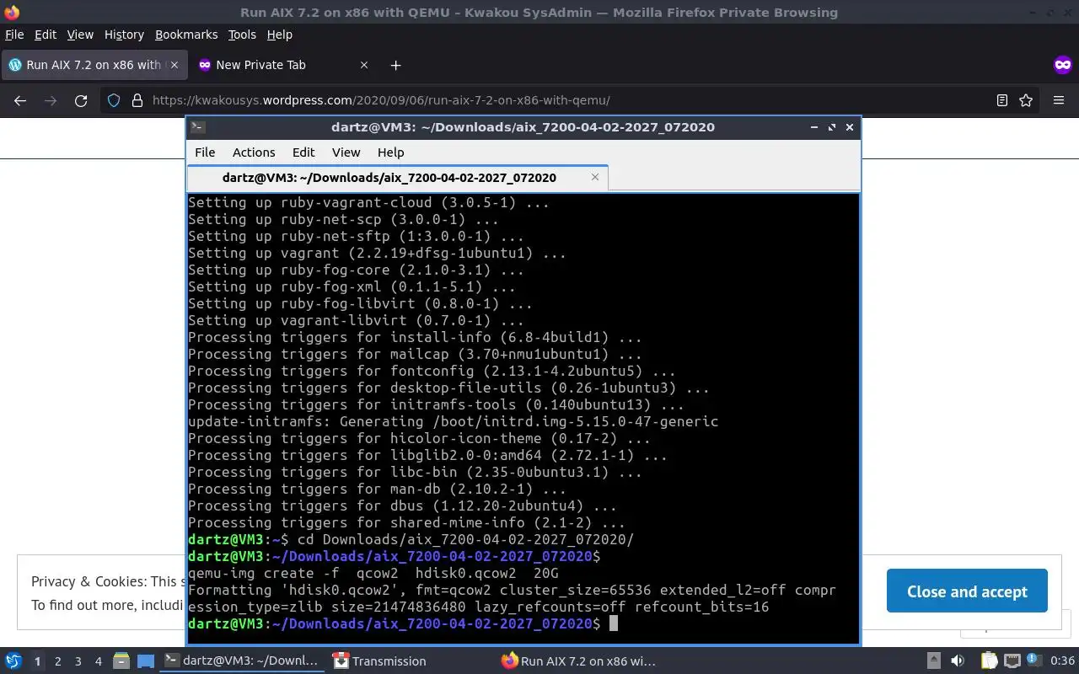Screen dimensions: 1079x674
Task: Click the Close and accept cookies button
Action: click(x=967, y=591)
